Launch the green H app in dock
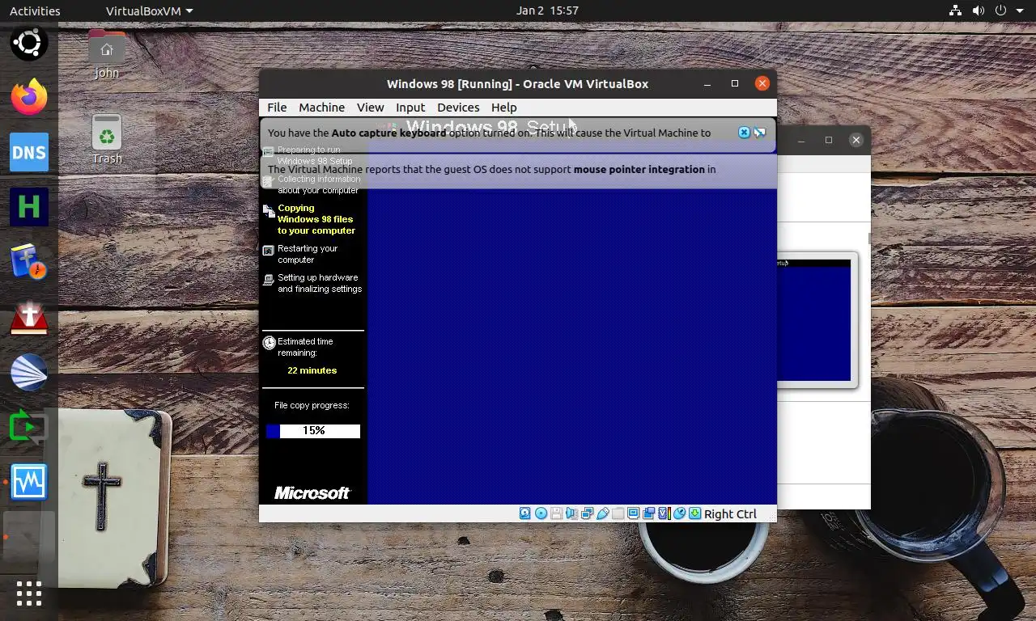The width and height of the screenshot is (1036, 621). click(29, 207)
